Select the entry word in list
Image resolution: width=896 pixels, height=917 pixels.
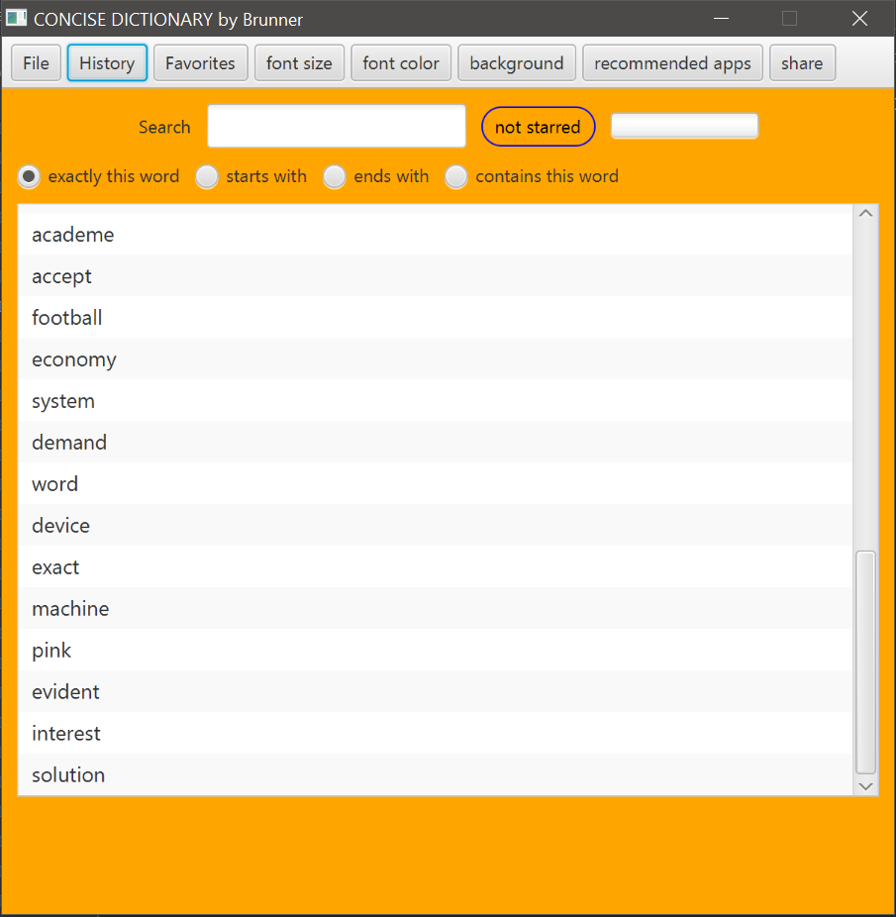[x=436, y=483]
